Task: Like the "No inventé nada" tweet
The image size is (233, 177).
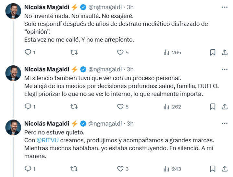Action: pos(120,52)
